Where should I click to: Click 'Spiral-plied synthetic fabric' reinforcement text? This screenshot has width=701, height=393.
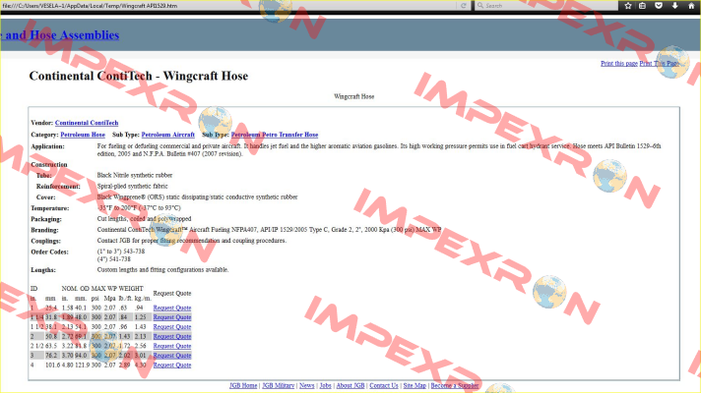click(132, 186)
